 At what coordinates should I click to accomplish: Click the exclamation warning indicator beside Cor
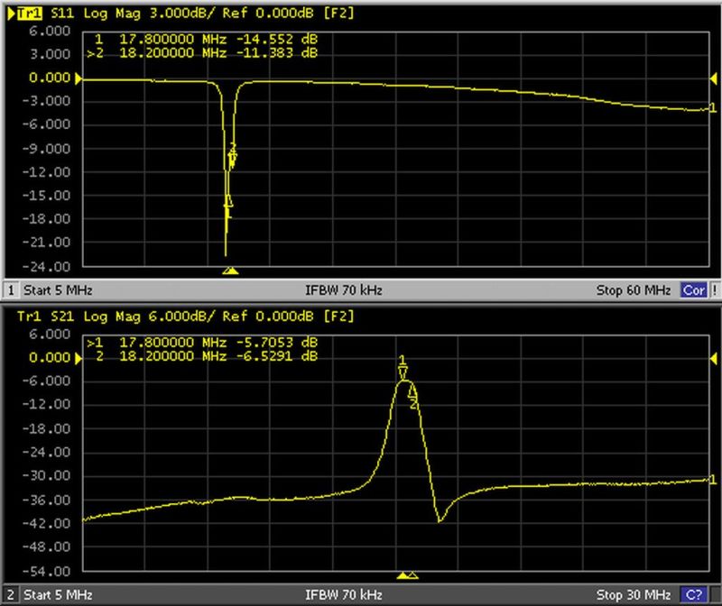pos(714,290)
